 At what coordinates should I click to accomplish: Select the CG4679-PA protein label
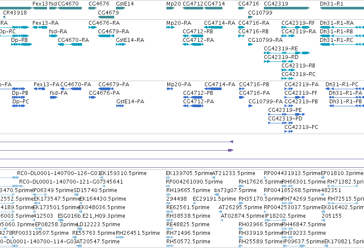click(114, 85)
